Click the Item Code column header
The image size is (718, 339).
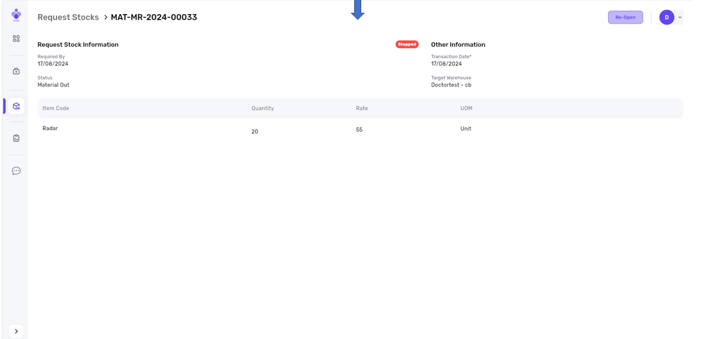click(56, 108)
